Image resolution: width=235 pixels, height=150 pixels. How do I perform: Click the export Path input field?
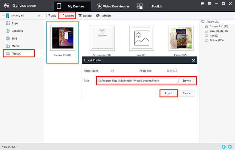[x=137, y=80]
